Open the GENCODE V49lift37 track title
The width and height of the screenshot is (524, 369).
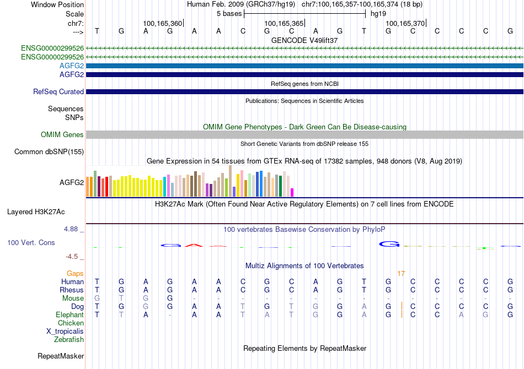point(304,40)
